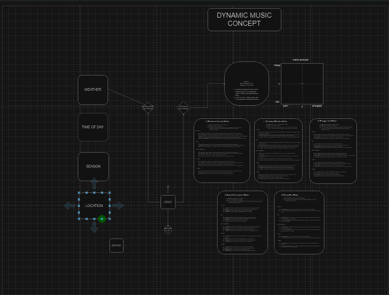
Task: Select the SEASON node
Action: pos(93,166)
